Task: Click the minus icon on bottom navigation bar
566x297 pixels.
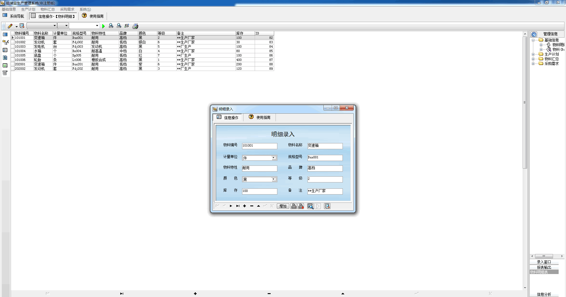Action: point(269,293)
